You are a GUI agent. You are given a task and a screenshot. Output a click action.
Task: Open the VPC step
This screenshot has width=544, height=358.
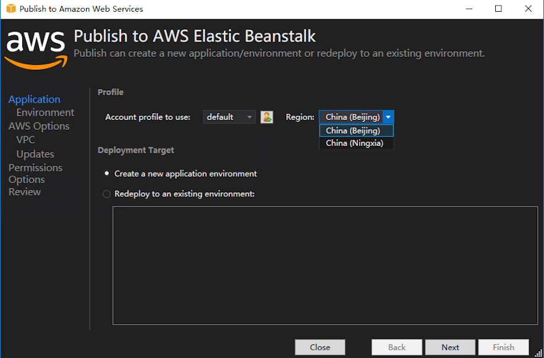pyautogui.click(x=26, y=140)
